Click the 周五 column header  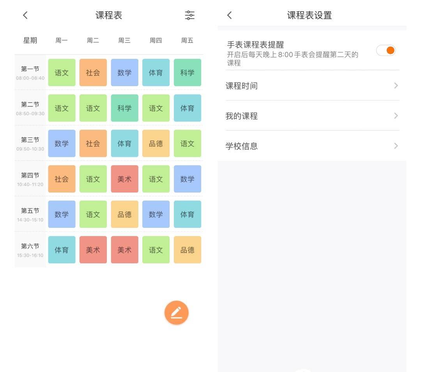(x=188, y=41)
